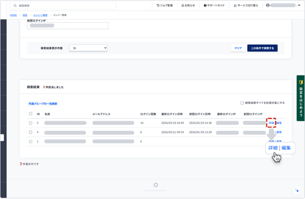This screenshot has height=199, width=305.
Task: Expand the user account menu chevron
Action: (299, 5)
